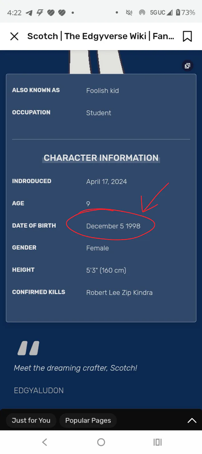Tap the Confirmed Kills value Robert Lee Zip Kindra

pyautogui.click(x=119, y=293)
